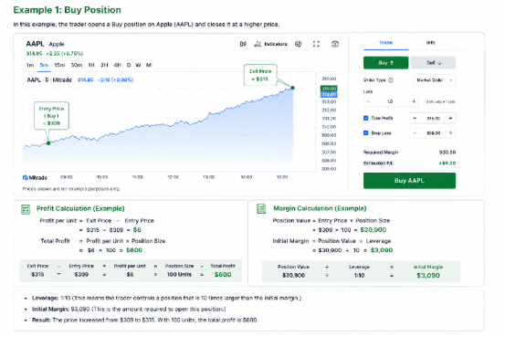Viewport: 505px width, 337px height.
Task: Choose the Buy direction button
Action: coord(386,63)
